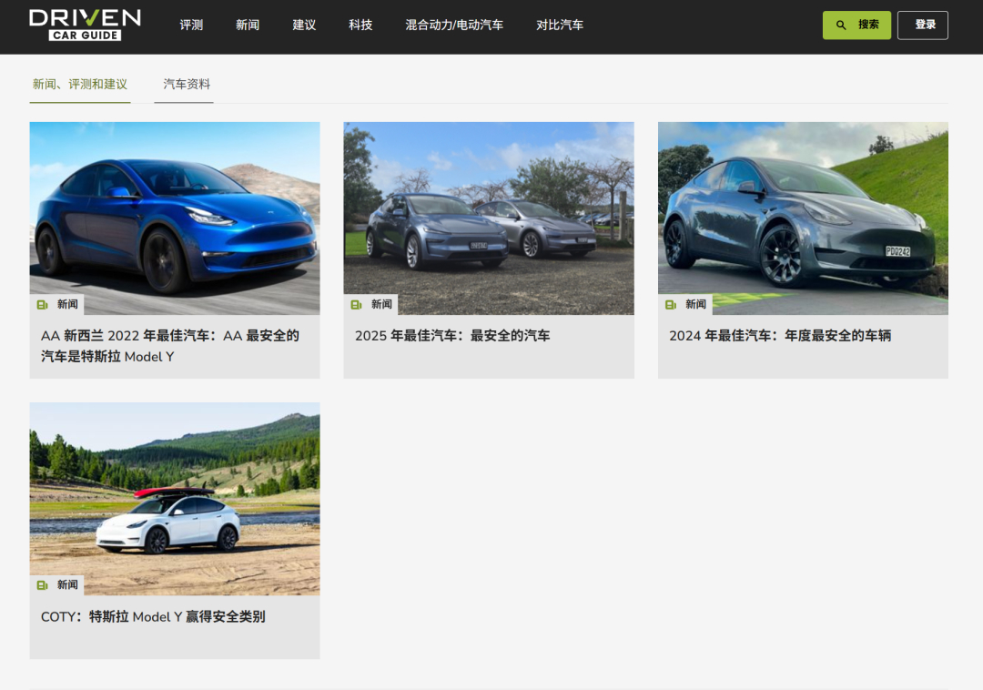Open article COTY：特斯拉 Model Y 赢得安全类别
Screen dimensions: 983x690
click(153, 616)
